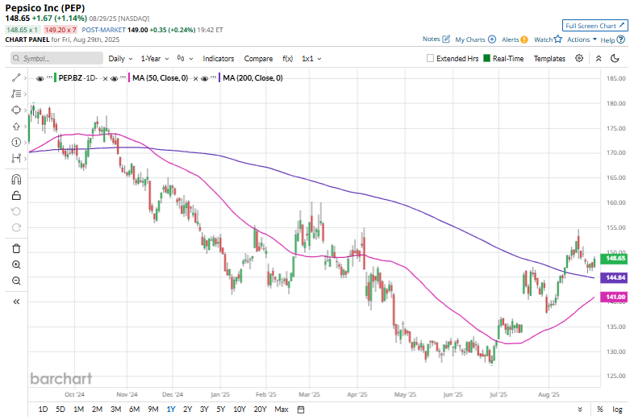
Task: Select the 6M time range
Action: (x=134, y=410)
